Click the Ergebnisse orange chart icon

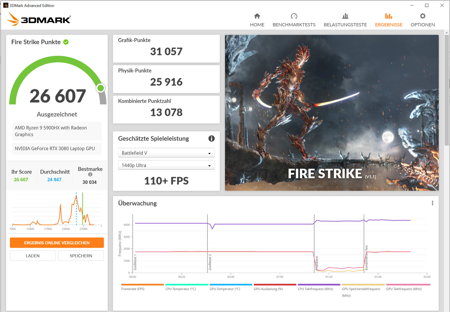pos(389,16)
